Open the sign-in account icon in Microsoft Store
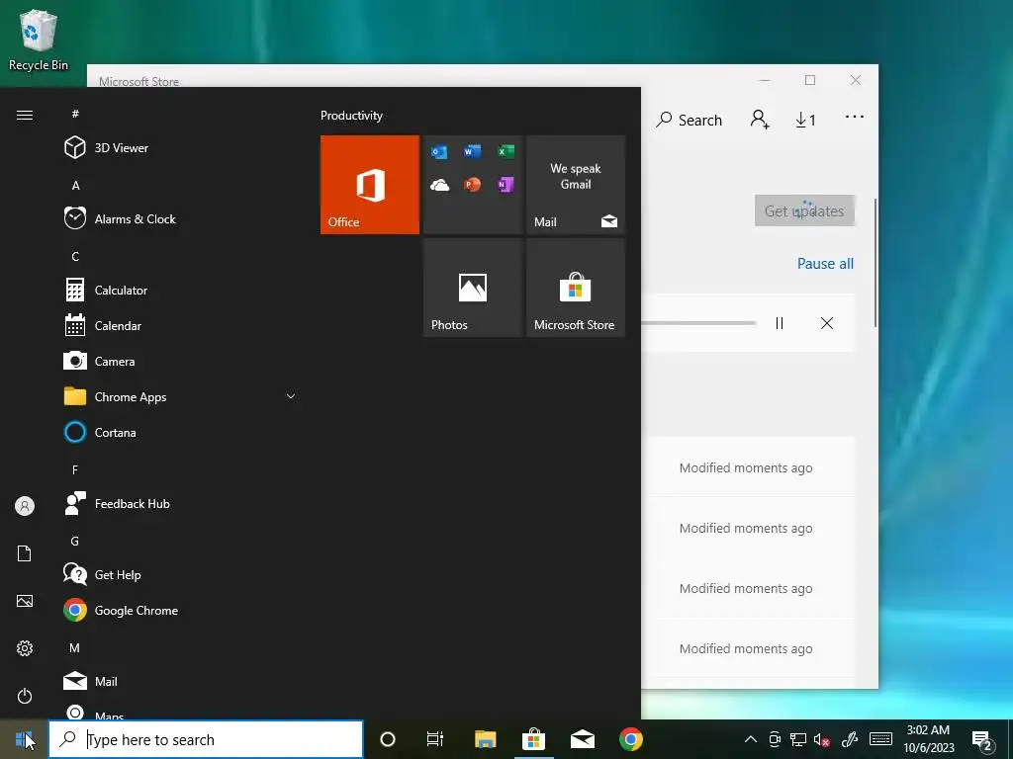 [760, 120]
